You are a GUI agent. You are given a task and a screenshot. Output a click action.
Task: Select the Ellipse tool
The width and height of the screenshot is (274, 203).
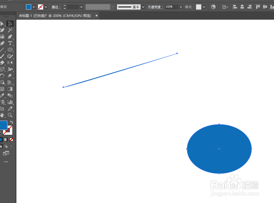(10, 50)
